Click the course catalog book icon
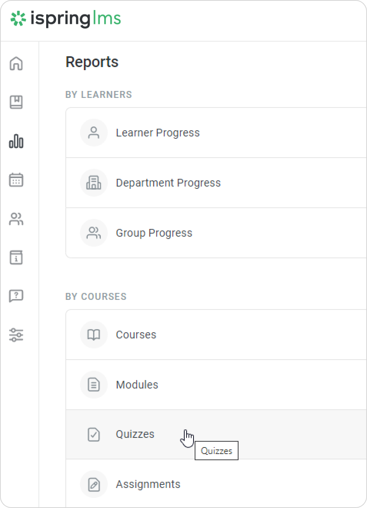367x508 pixels. tap(16, 102)
